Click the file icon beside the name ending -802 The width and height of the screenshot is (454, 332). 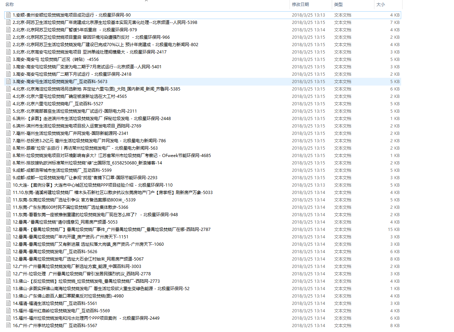click(x=8, y=44)
